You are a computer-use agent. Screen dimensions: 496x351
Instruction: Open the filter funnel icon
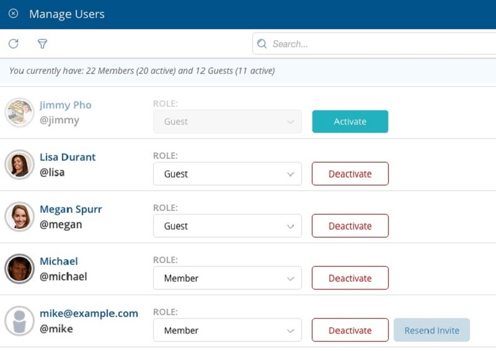[x=42, y=43]
